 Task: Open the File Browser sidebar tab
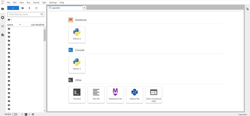tap(3, 9)
